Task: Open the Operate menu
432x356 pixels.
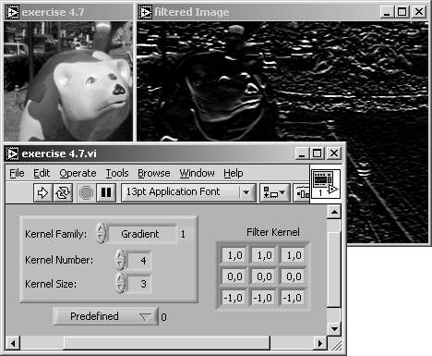Action: click(x=78, y=173)
